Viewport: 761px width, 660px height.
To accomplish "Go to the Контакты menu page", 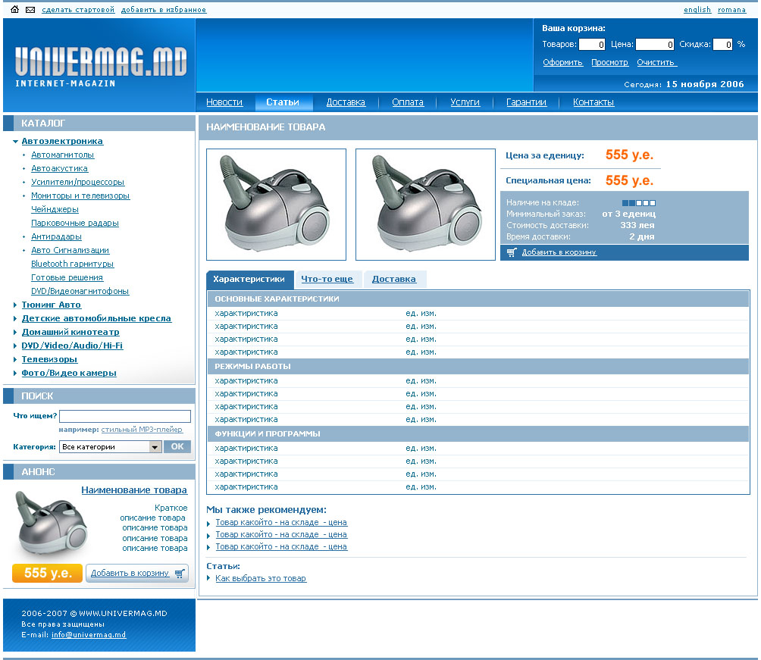I will coord(593,102).
